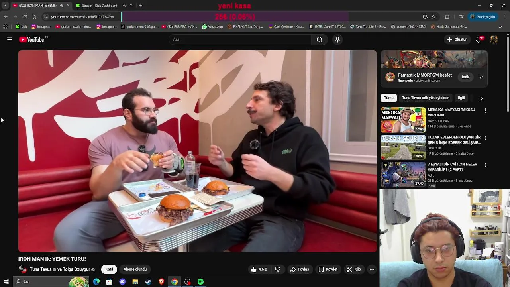Select the İlgili filter chip

pyautogui.click(x=461, y=98)
